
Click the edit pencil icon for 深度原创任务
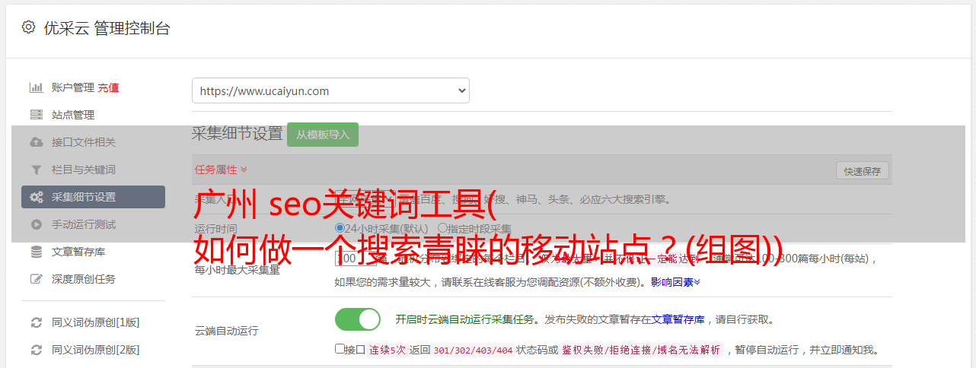[x=36, y=279]
